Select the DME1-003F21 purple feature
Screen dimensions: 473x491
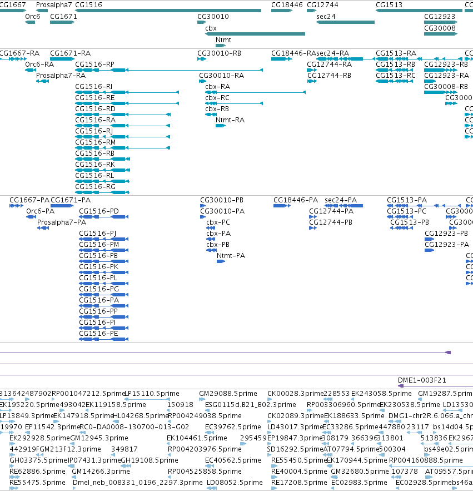(435, 386)
